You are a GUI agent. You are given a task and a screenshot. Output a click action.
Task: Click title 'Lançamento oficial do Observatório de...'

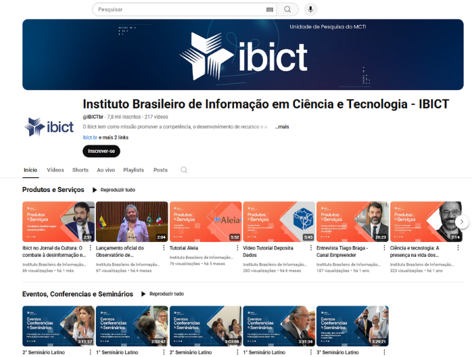pos(120,252)
